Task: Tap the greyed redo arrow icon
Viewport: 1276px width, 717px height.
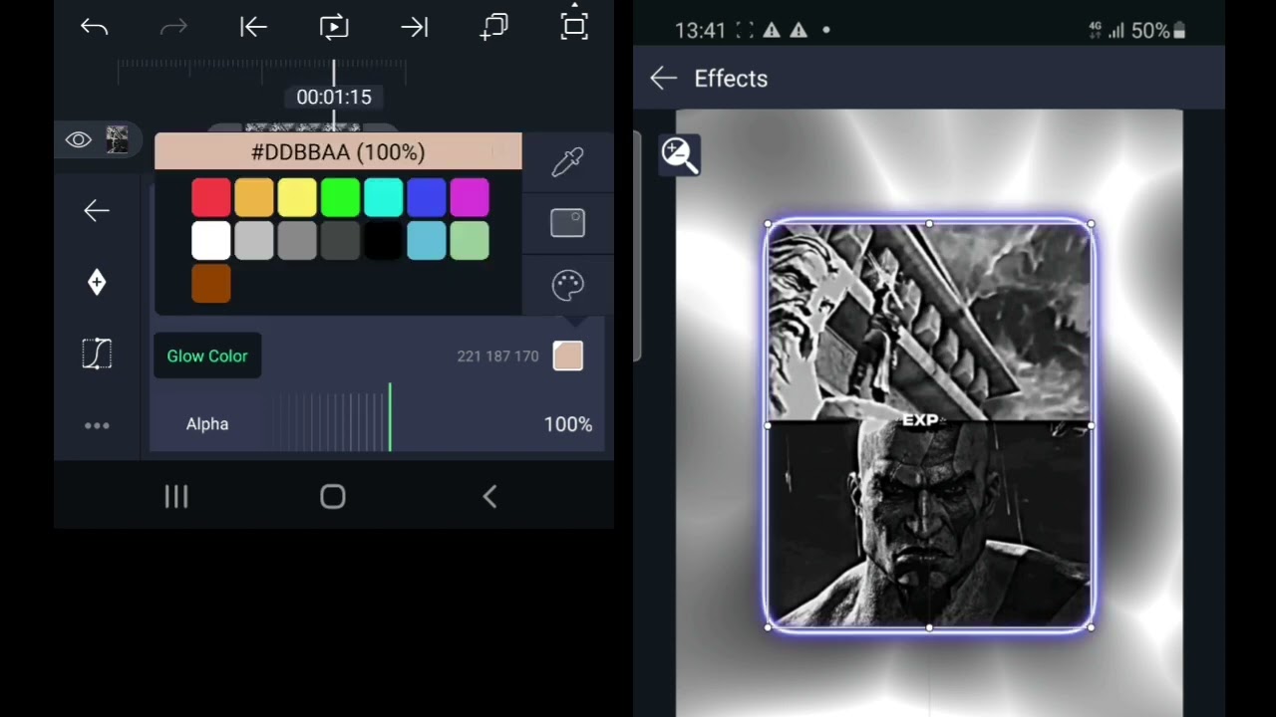Action: click(x=173, y=28)
